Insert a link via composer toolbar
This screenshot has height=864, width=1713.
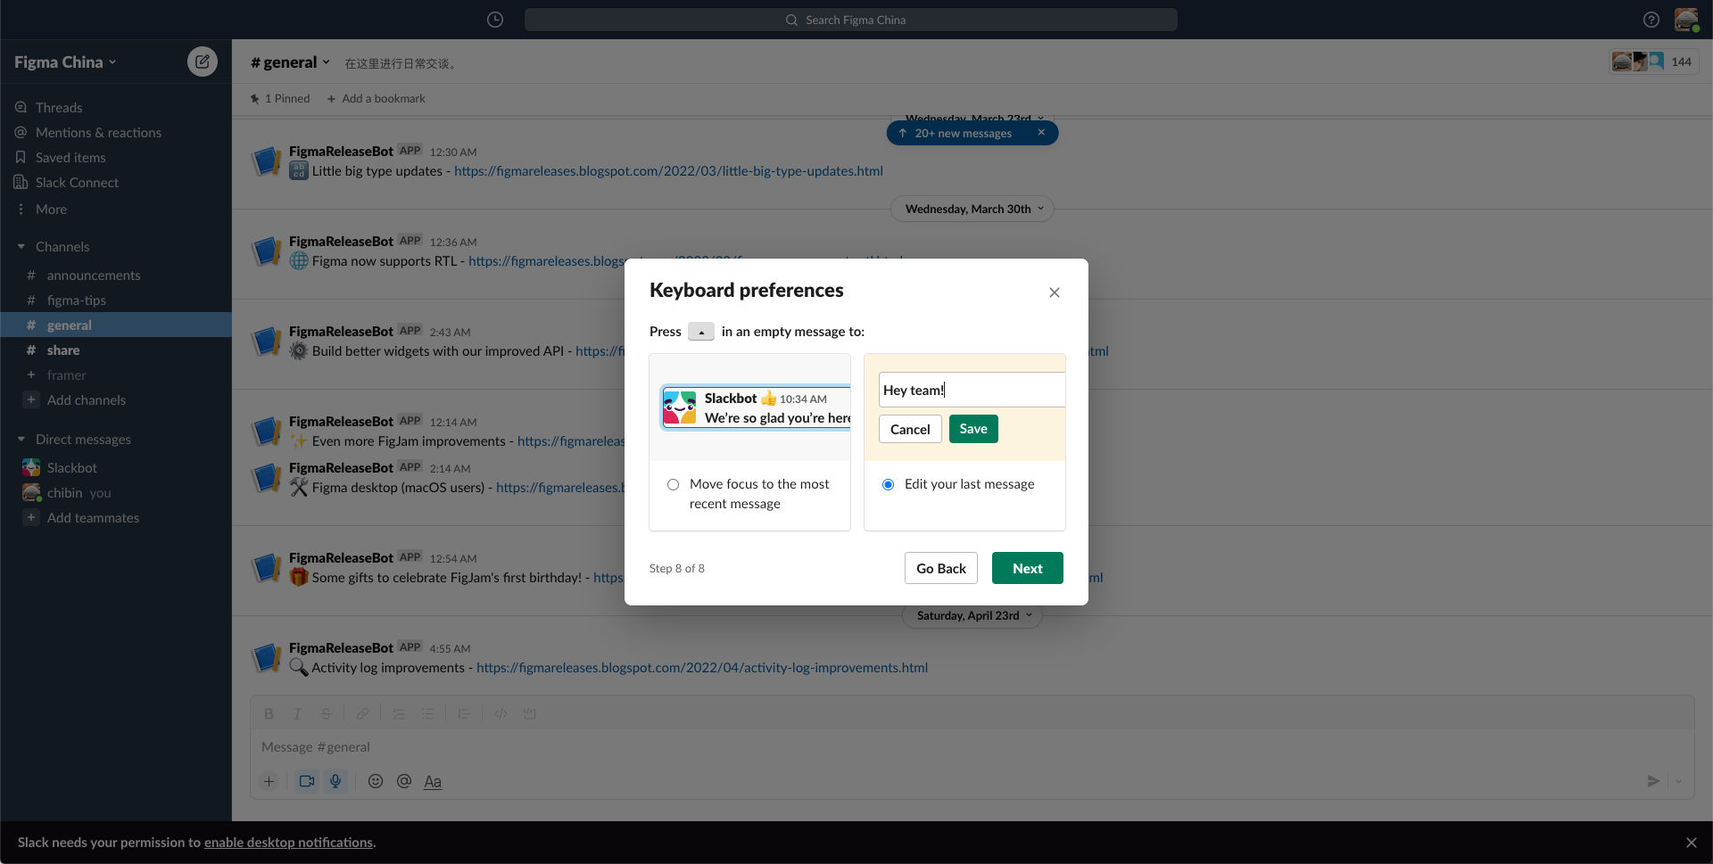coord(362,713)
